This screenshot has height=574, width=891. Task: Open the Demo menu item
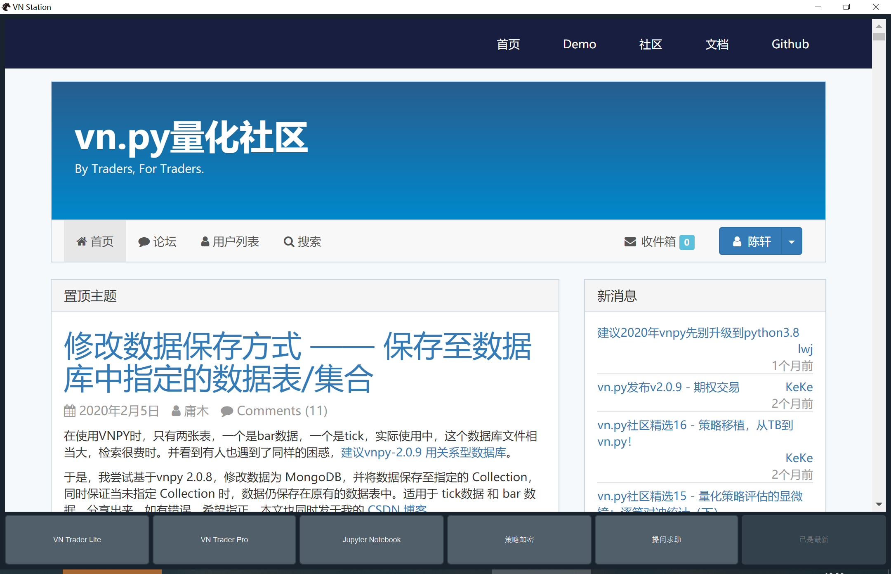pyautogui.click(x=579, y=44)
